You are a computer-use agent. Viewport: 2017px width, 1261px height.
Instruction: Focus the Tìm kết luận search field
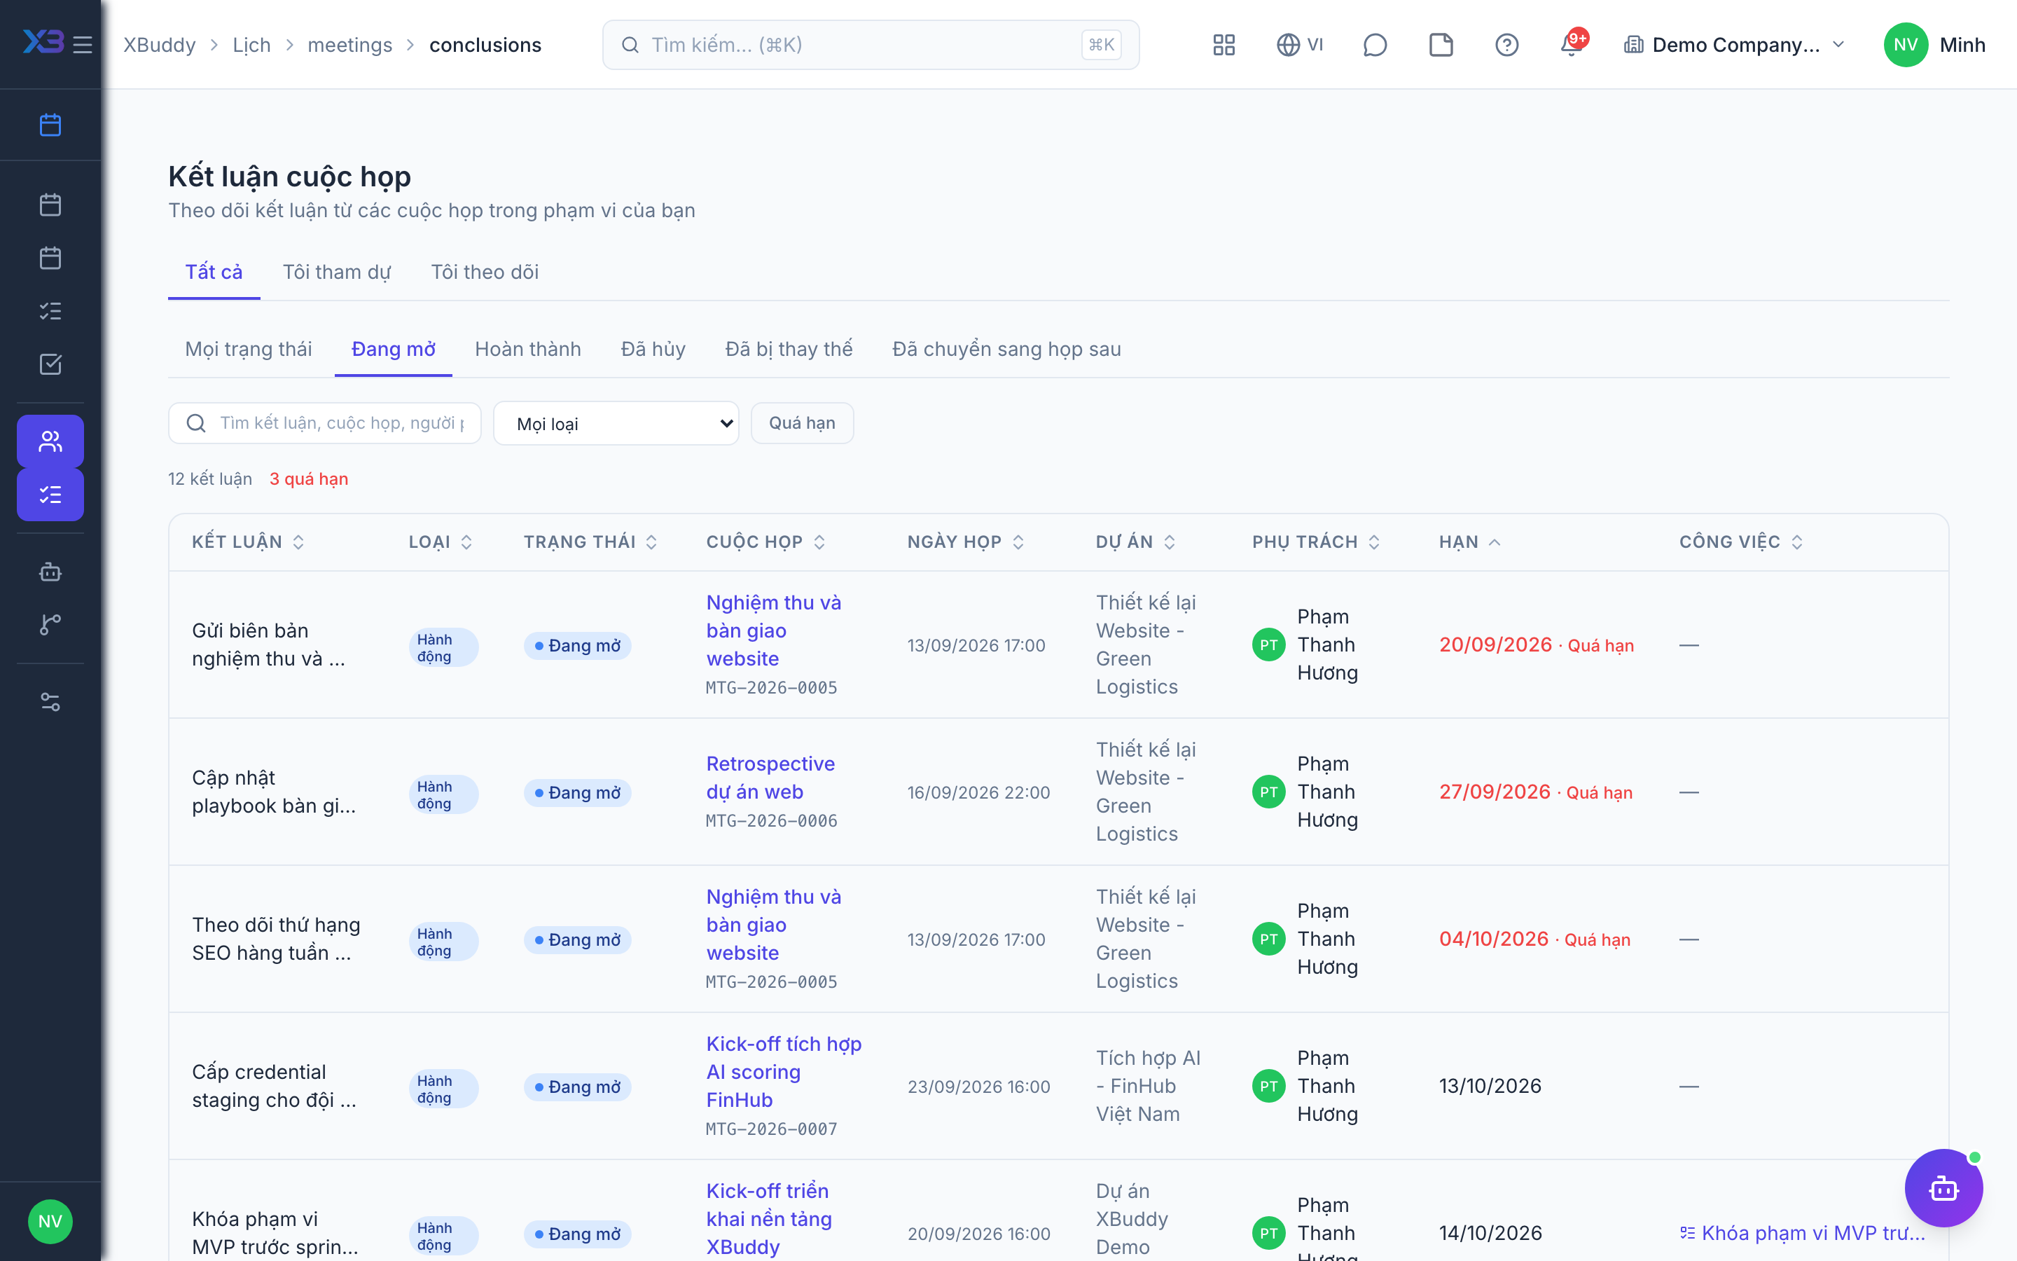coord(325,423)
